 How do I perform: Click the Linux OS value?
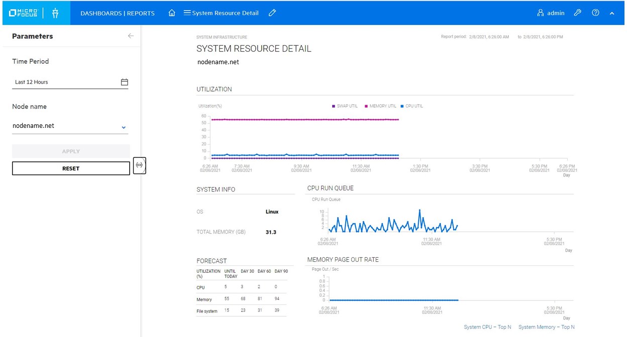tap(272, 212)
